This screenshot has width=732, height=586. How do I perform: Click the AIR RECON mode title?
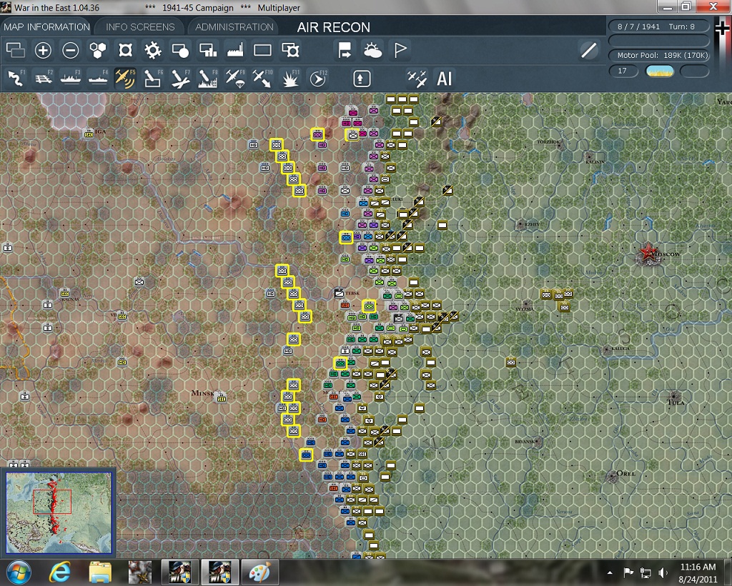click(x=333, y=28)
